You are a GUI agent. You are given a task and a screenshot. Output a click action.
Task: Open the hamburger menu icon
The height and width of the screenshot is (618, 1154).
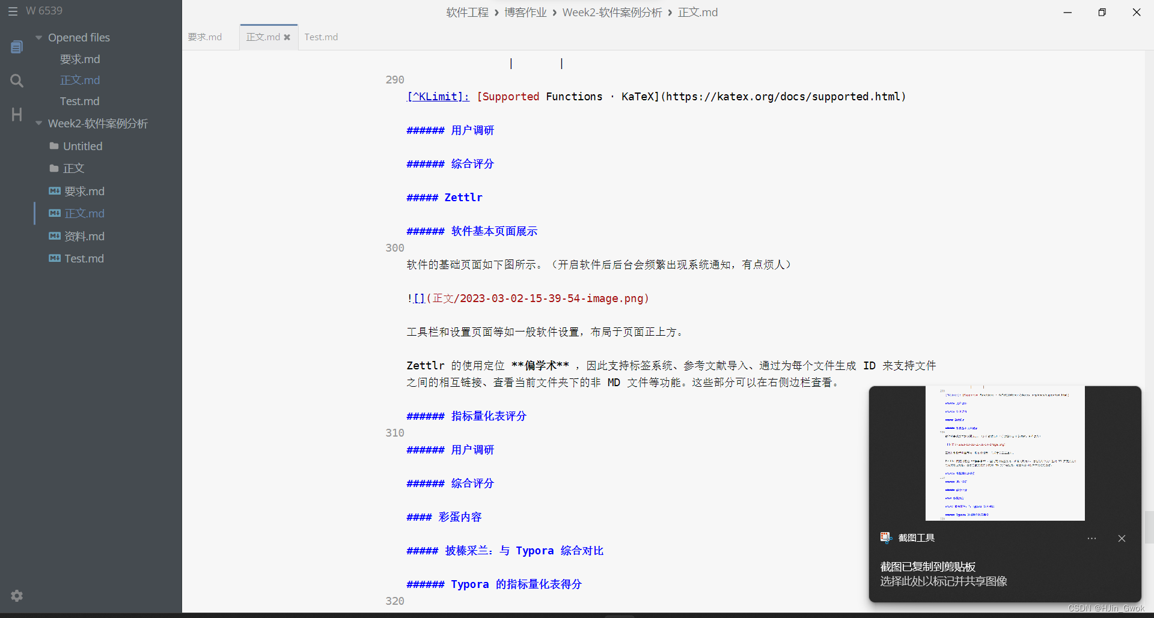click(x=13, y=11)
